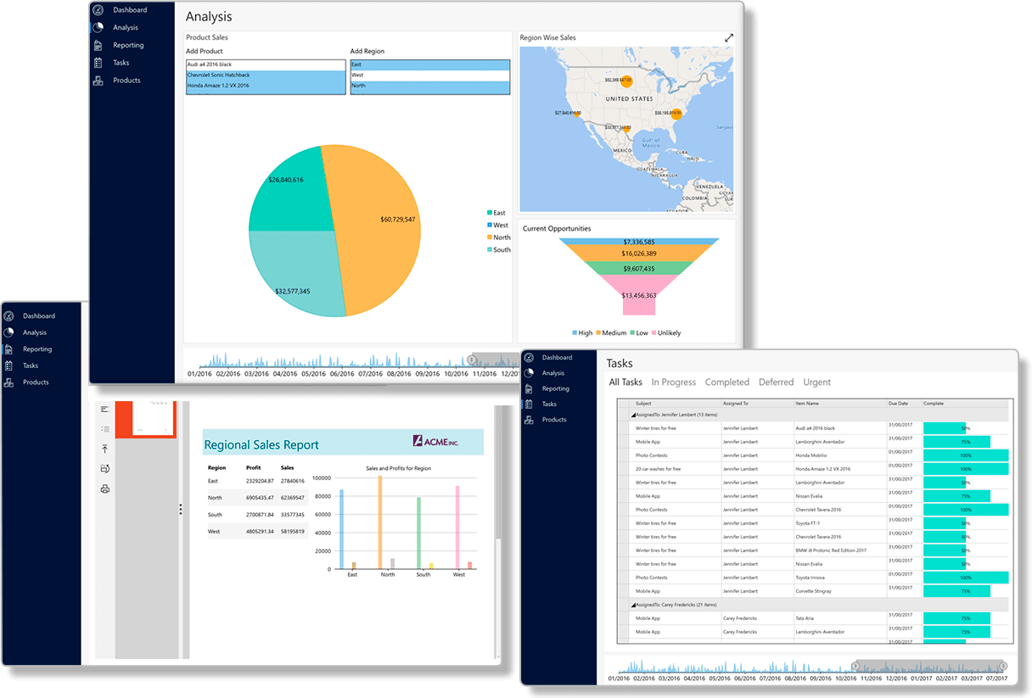1032x698 pixels.
Task: Click the $7,336,585 funnel segment
Action: coord(638,242)
